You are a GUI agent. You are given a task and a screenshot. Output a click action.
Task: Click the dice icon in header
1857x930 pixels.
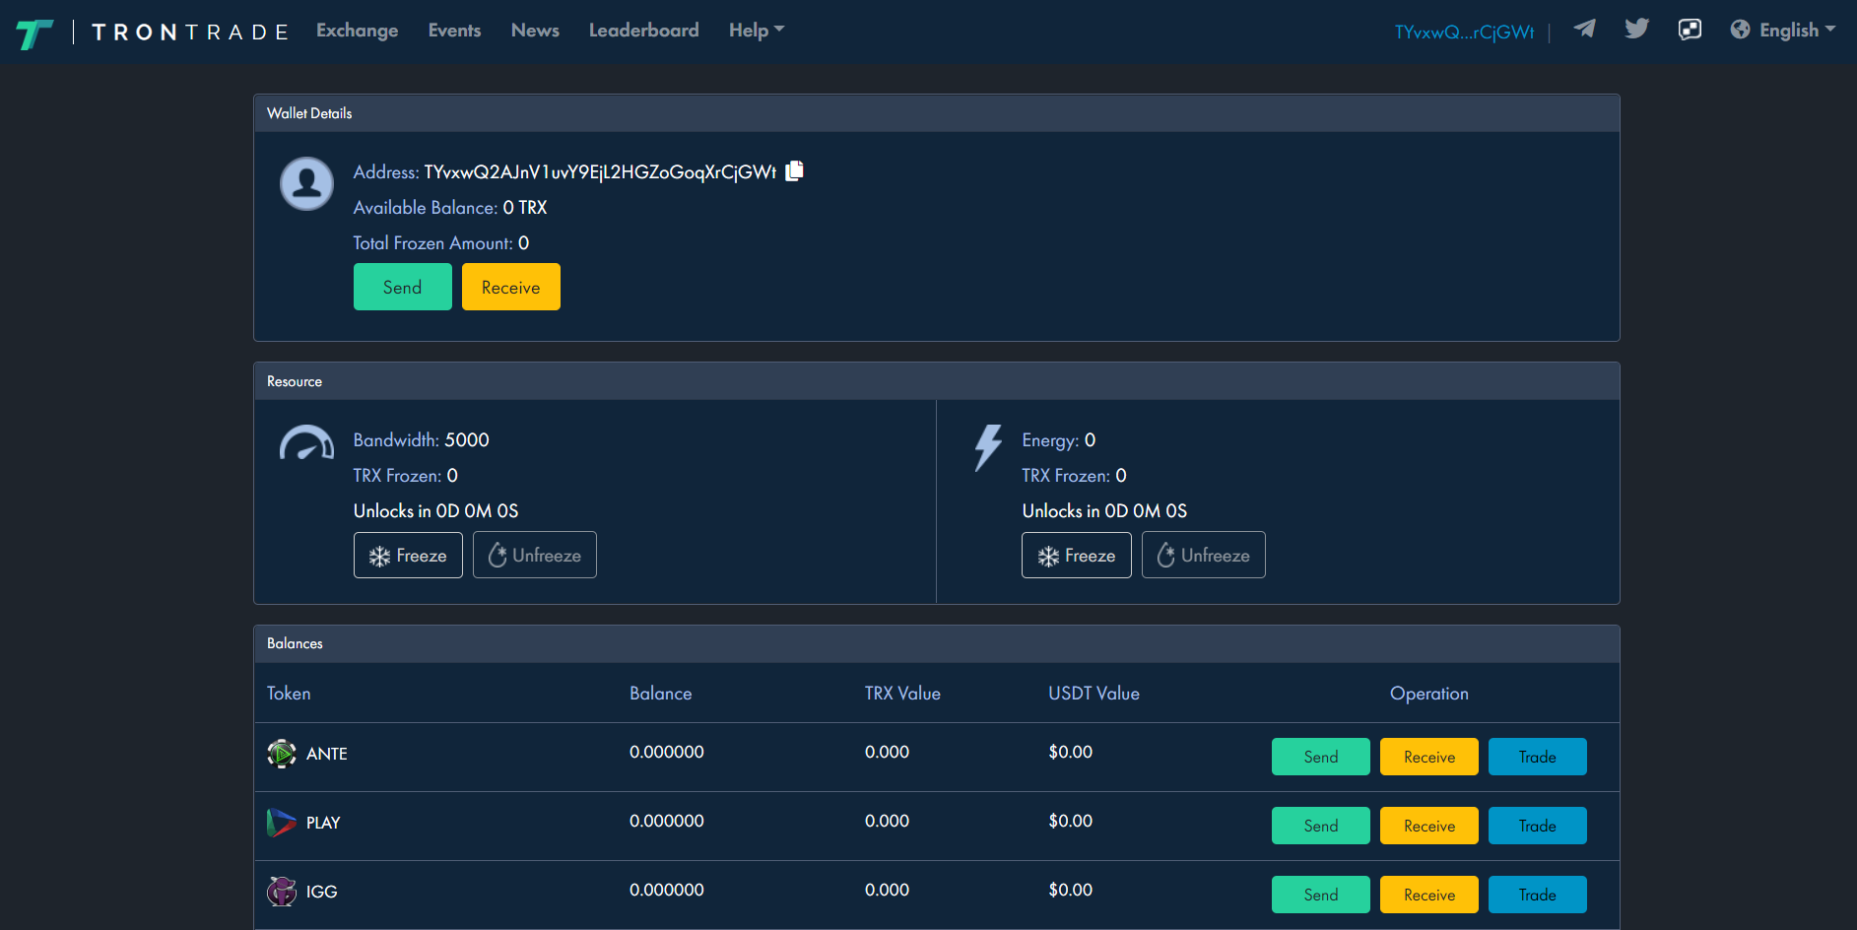(x=1690, y=30)
